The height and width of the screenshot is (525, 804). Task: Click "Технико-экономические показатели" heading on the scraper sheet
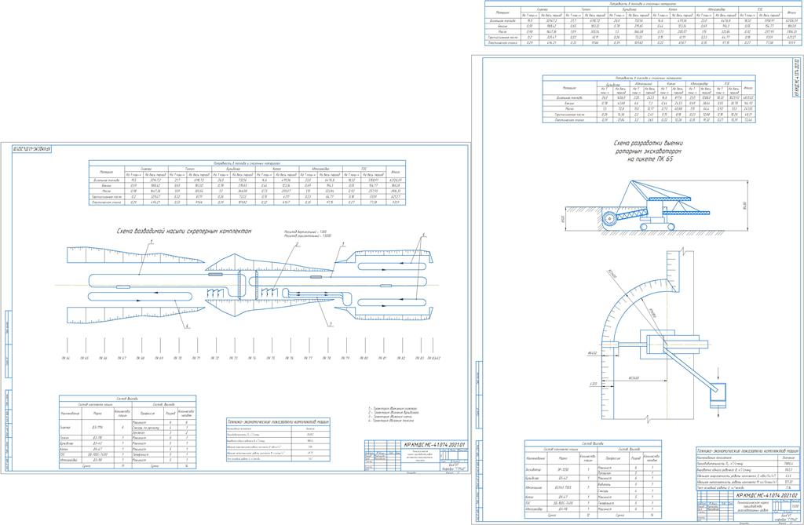[x=277, y=421]
